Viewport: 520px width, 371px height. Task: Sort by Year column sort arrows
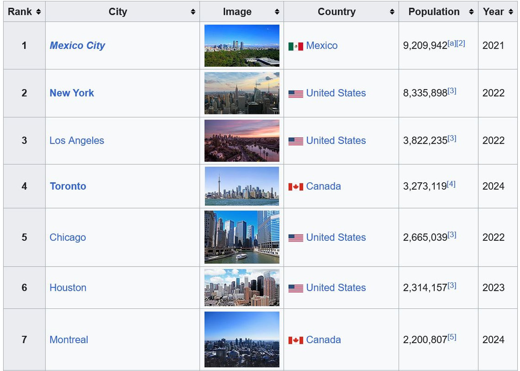tap(511, 12)
